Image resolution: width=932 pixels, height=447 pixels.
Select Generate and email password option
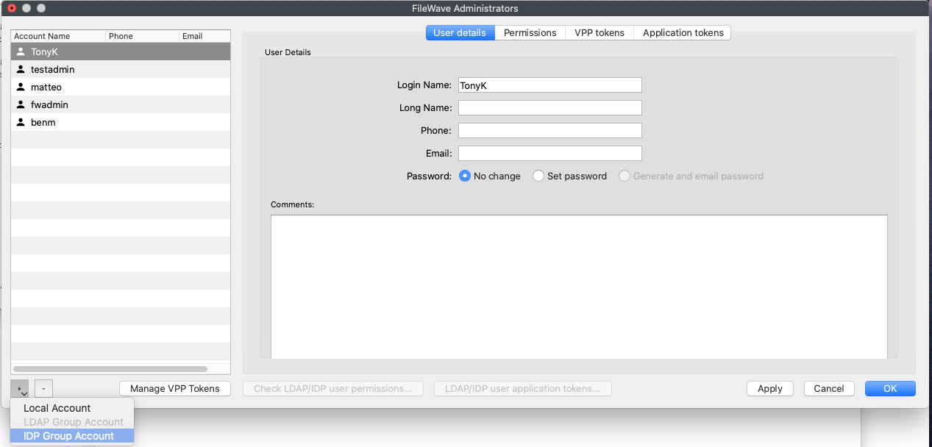pyautogui.click(x=625, y=176)
